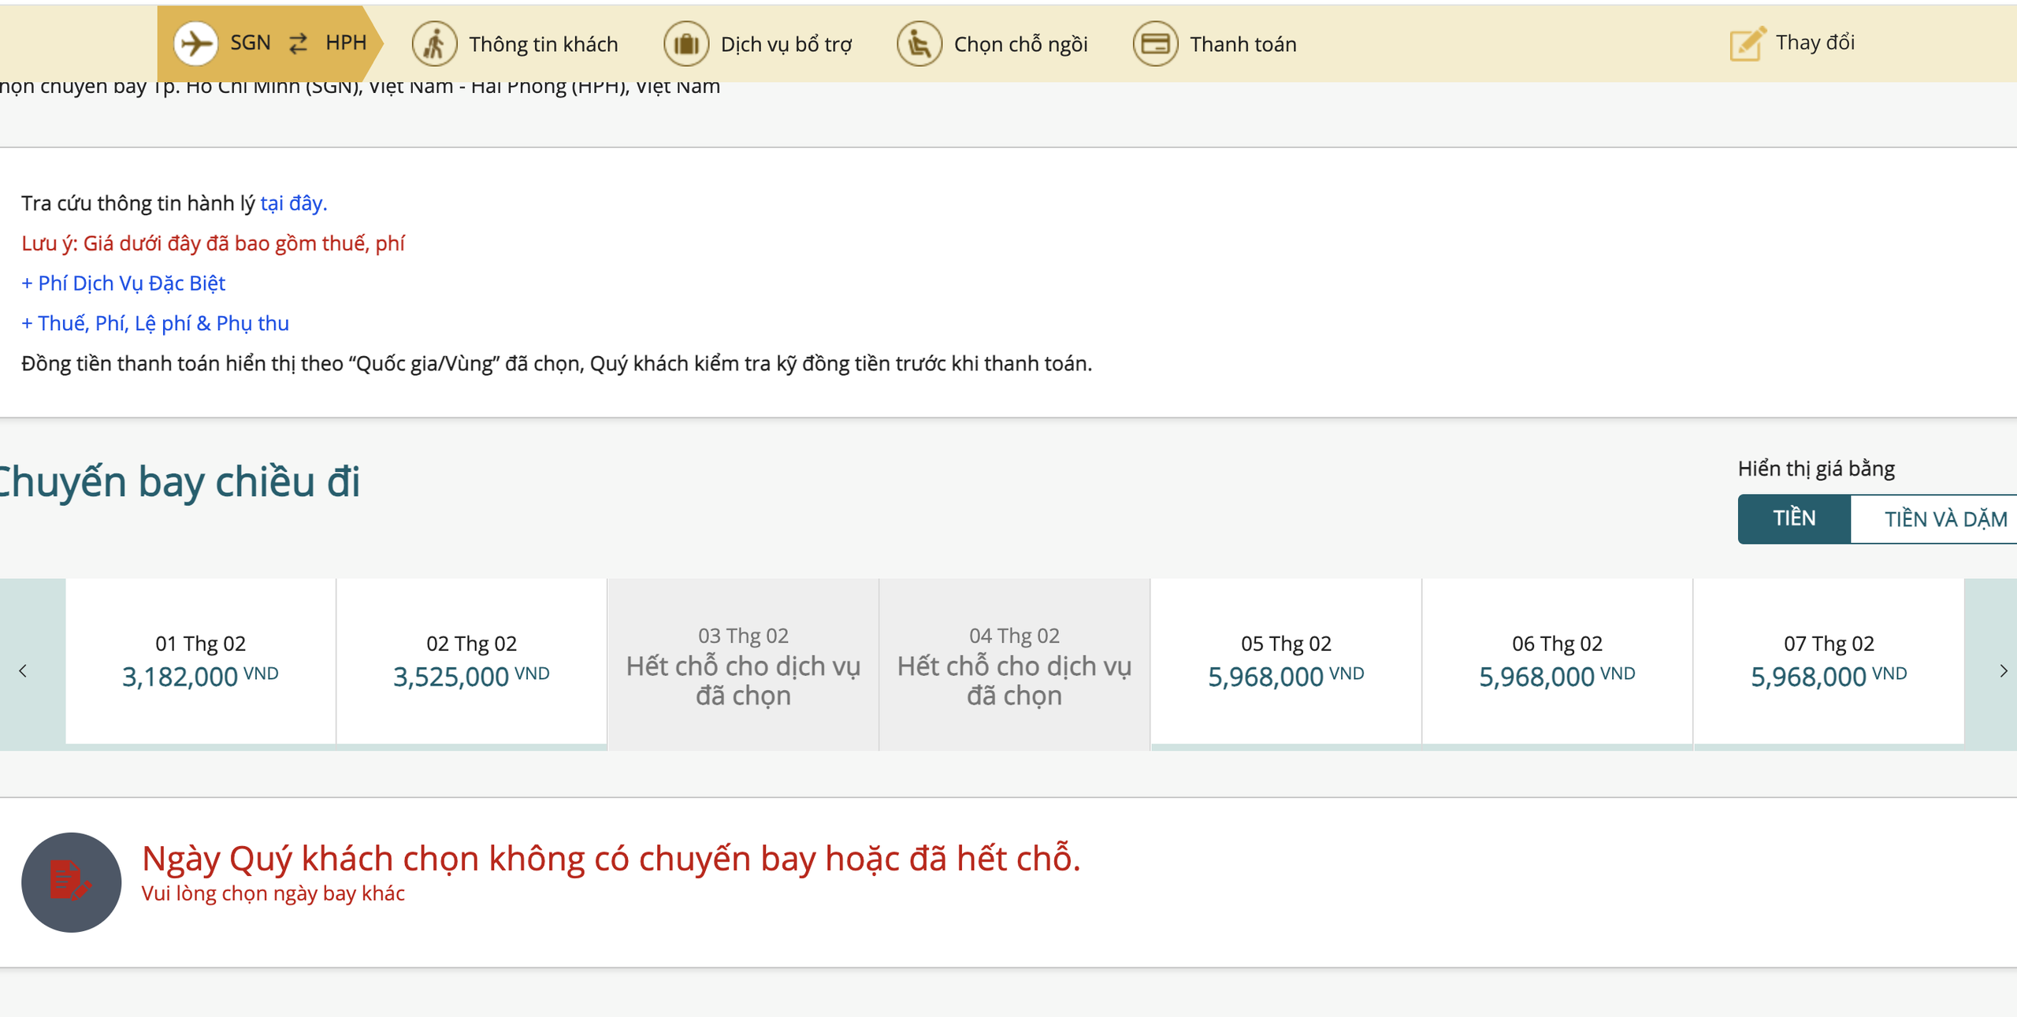Click the credit card payment icon

point(1155,43)
